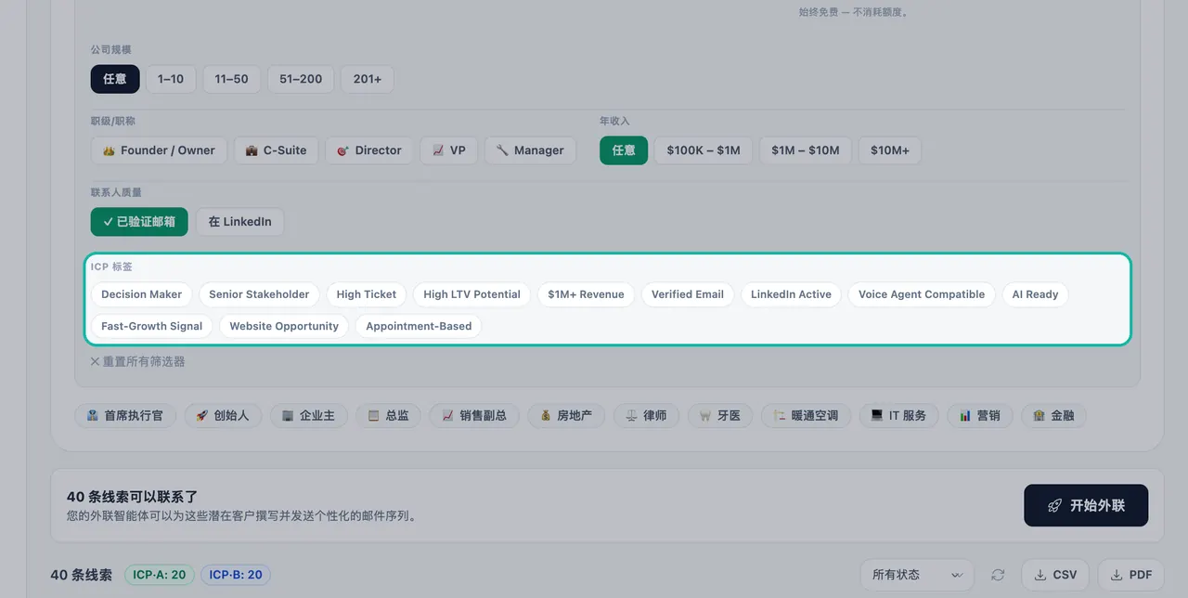Select $1M – $10M revenue range
1188x598 pixels.
coord(806,150)
